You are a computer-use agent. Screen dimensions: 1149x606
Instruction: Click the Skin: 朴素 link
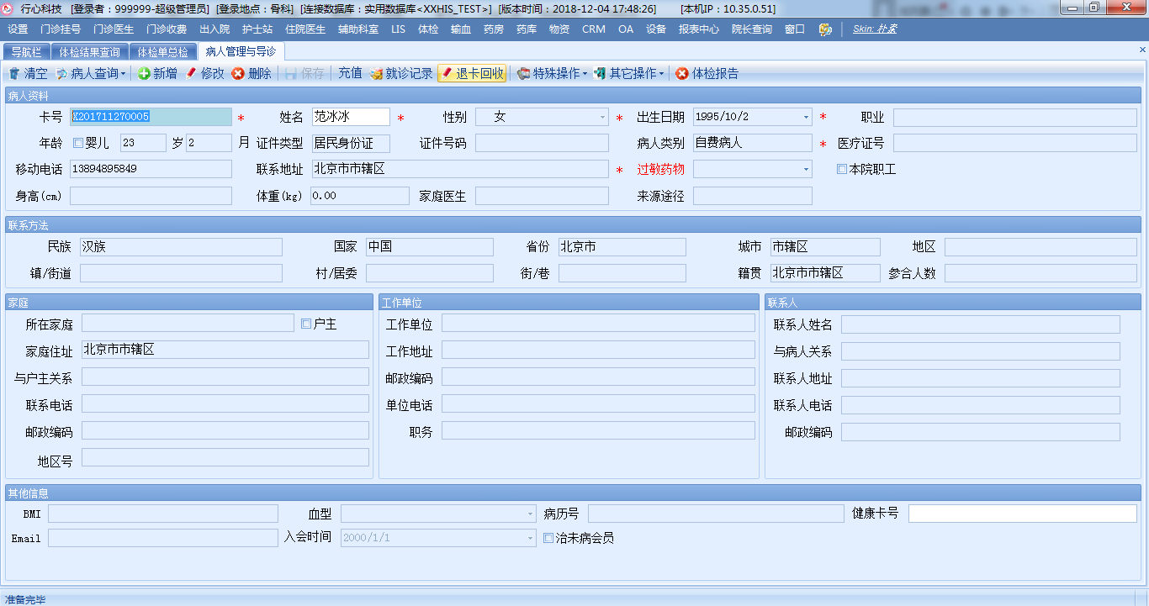875,29
